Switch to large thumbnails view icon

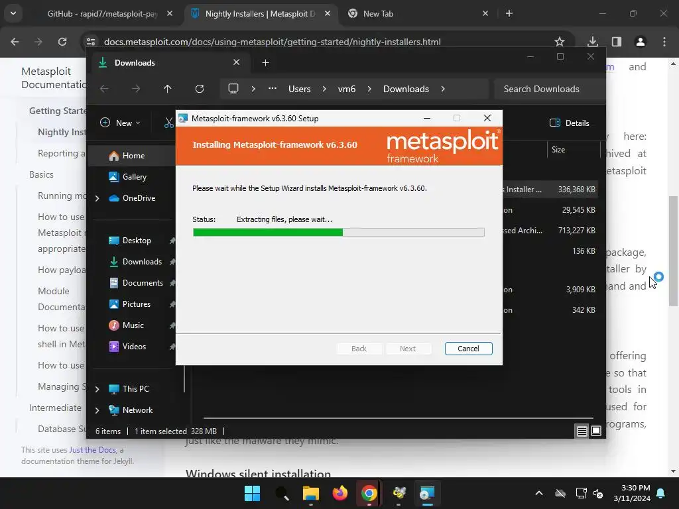click(596, 431)
